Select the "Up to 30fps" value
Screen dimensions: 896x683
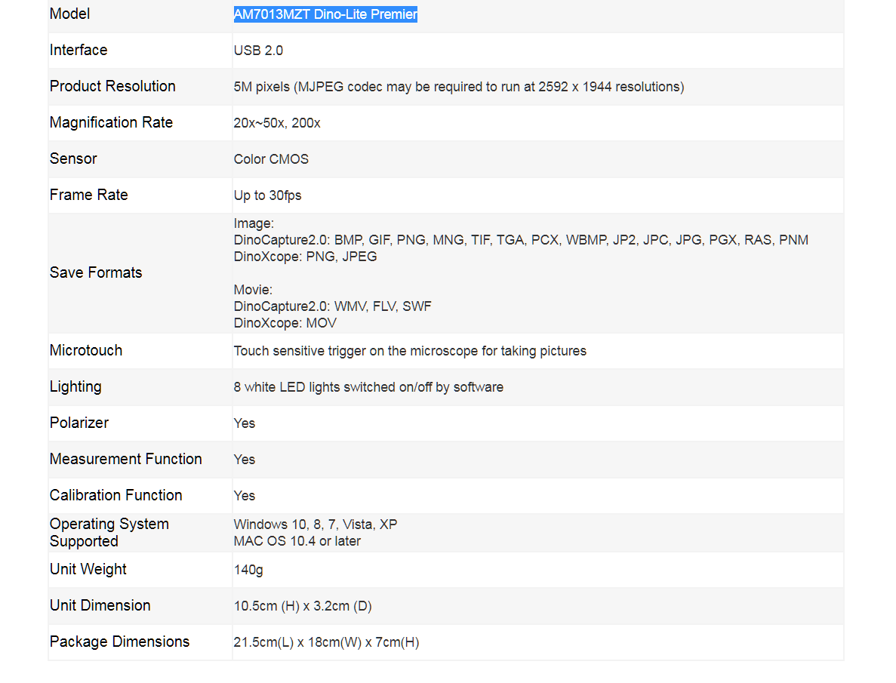click(267, 195)
